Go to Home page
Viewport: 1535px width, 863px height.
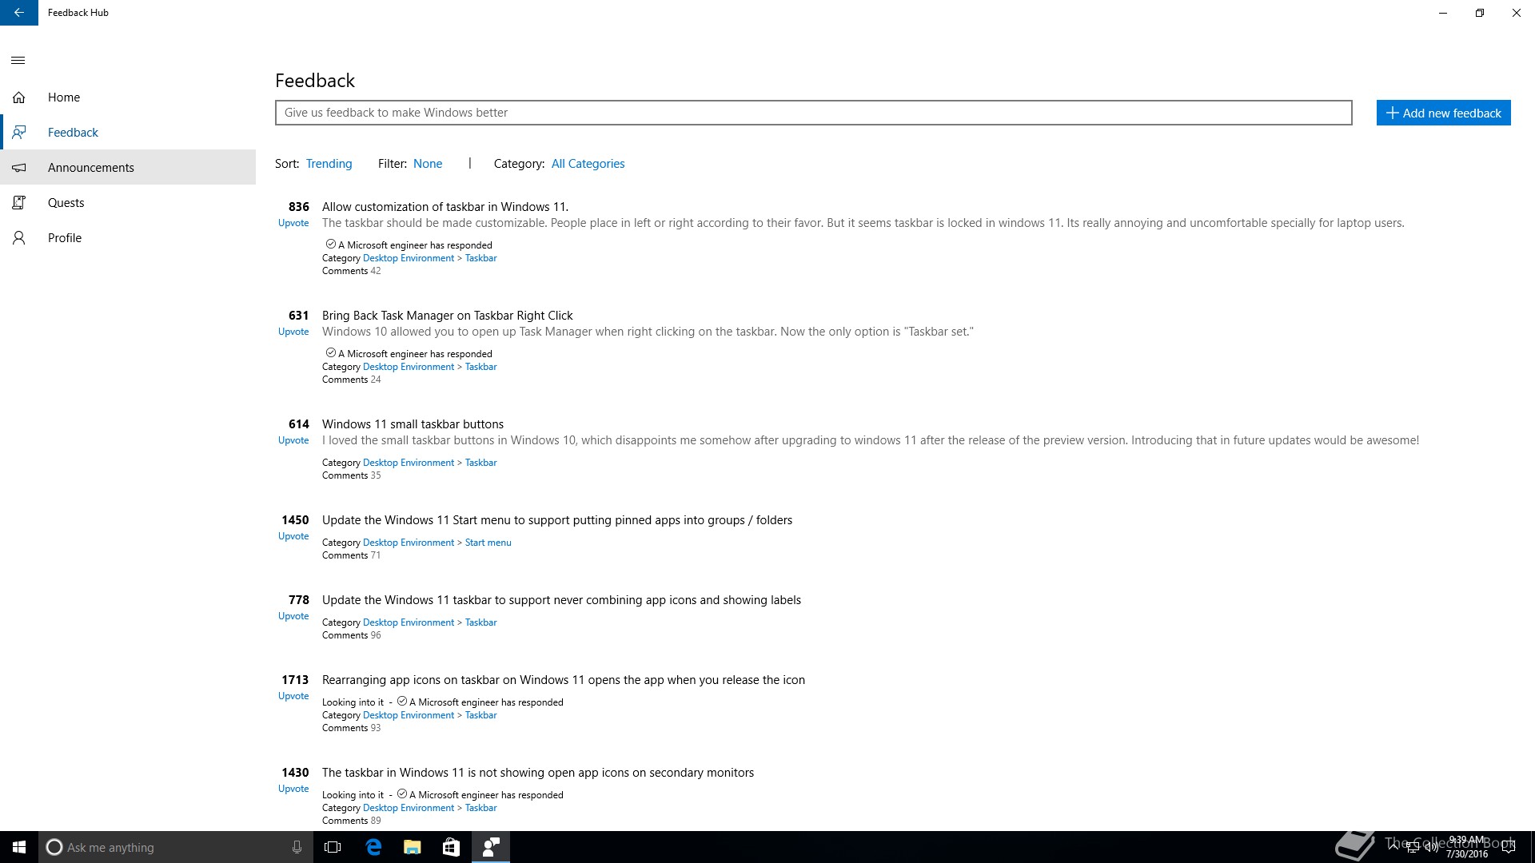[64, 97]
